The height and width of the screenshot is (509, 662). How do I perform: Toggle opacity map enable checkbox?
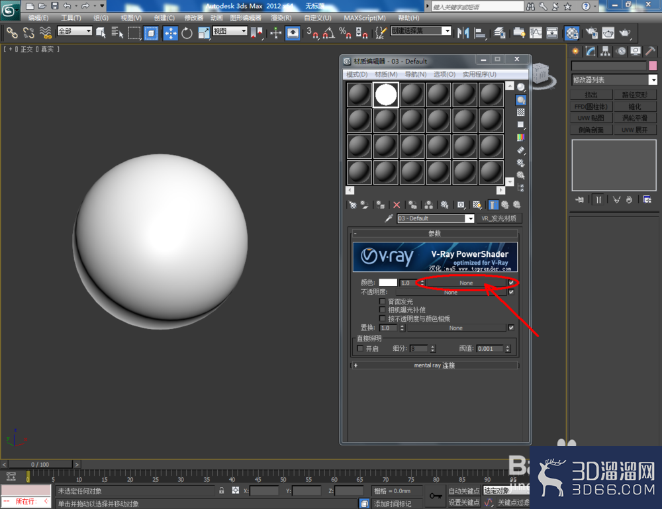click(511, 292)
